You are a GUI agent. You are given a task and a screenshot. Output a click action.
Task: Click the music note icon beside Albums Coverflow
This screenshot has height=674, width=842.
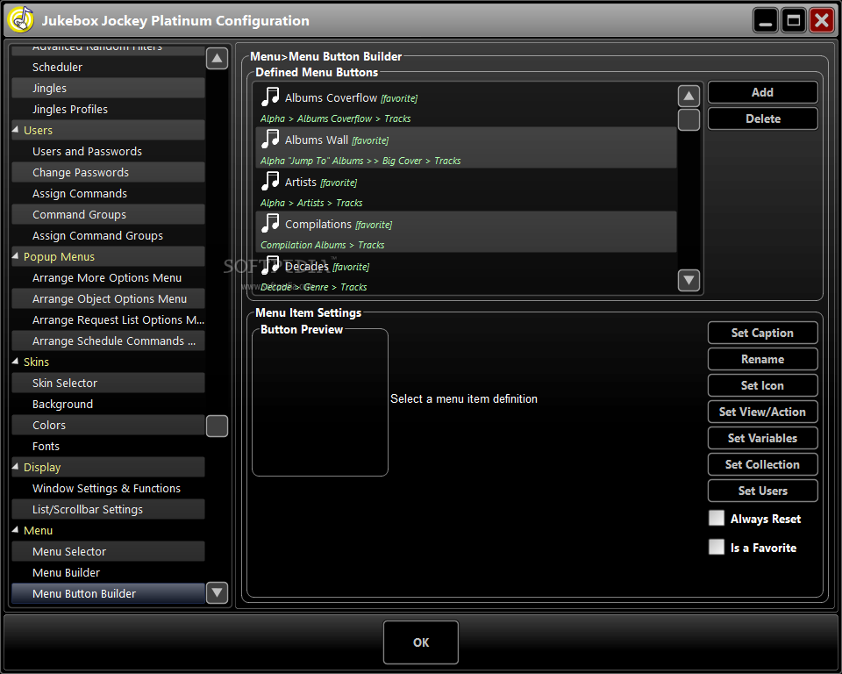coord(270,97)
